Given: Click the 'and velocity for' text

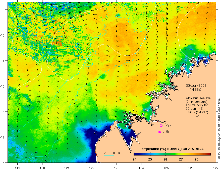Looking at the screenshot, I should [x=197, y=105].
